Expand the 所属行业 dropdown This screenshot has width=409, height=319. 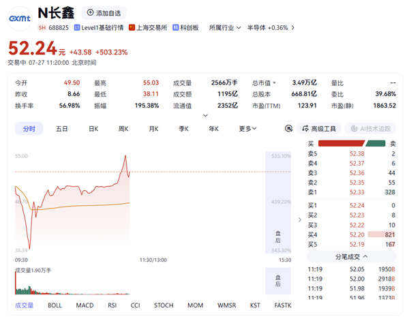click(x=225, y=28)
